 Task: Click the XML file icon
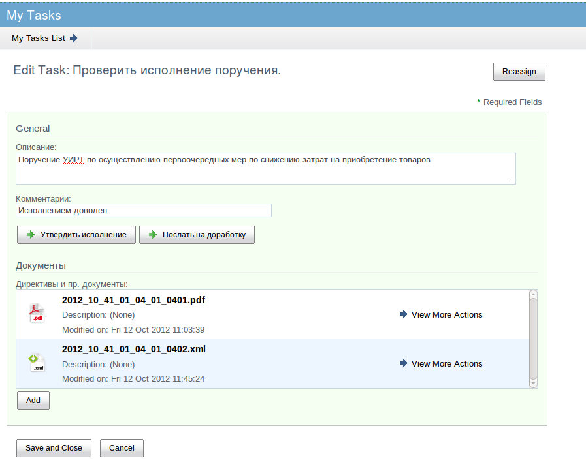tap(37, 363)
